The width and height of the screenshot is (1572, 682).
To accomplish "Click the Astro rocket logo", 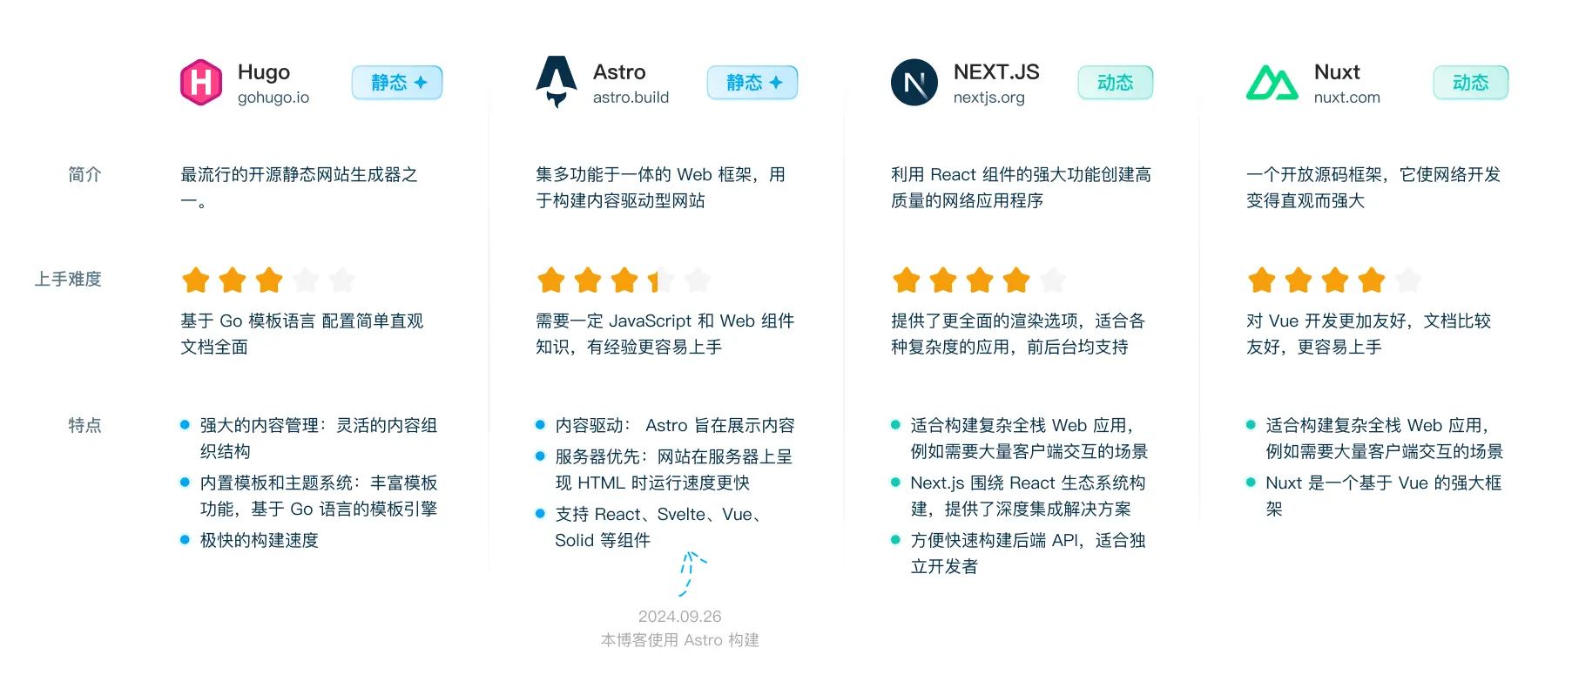I will 557,81.
